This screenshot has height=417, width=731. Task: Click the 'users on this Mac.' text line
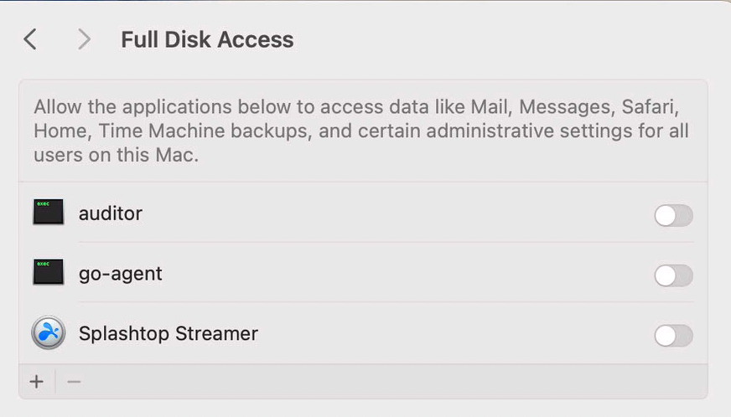tap(116, 155)
